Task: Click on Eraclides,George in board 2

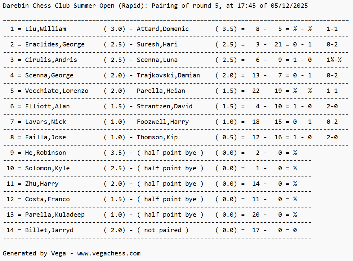Action: 55,45
